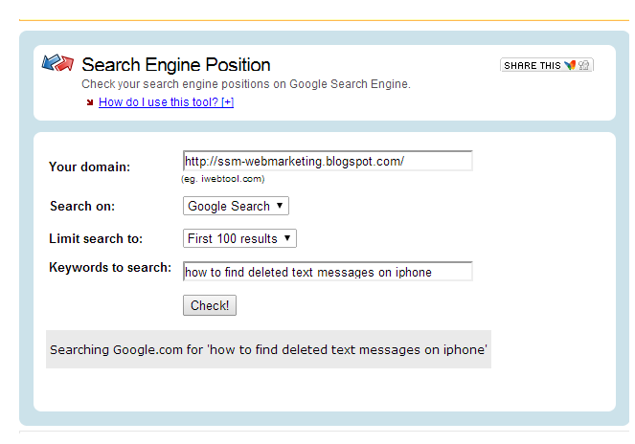
Task: Expand the [+] beside How do I use this tool
Action: coord(228,102)
